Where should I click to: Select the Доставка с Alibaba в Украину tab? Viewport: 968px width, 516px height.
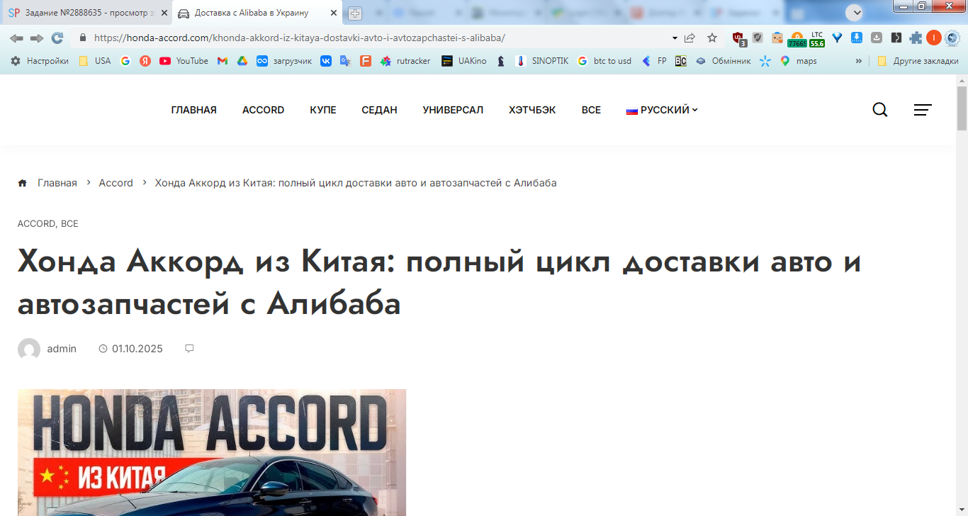click(x=257, y=13)
